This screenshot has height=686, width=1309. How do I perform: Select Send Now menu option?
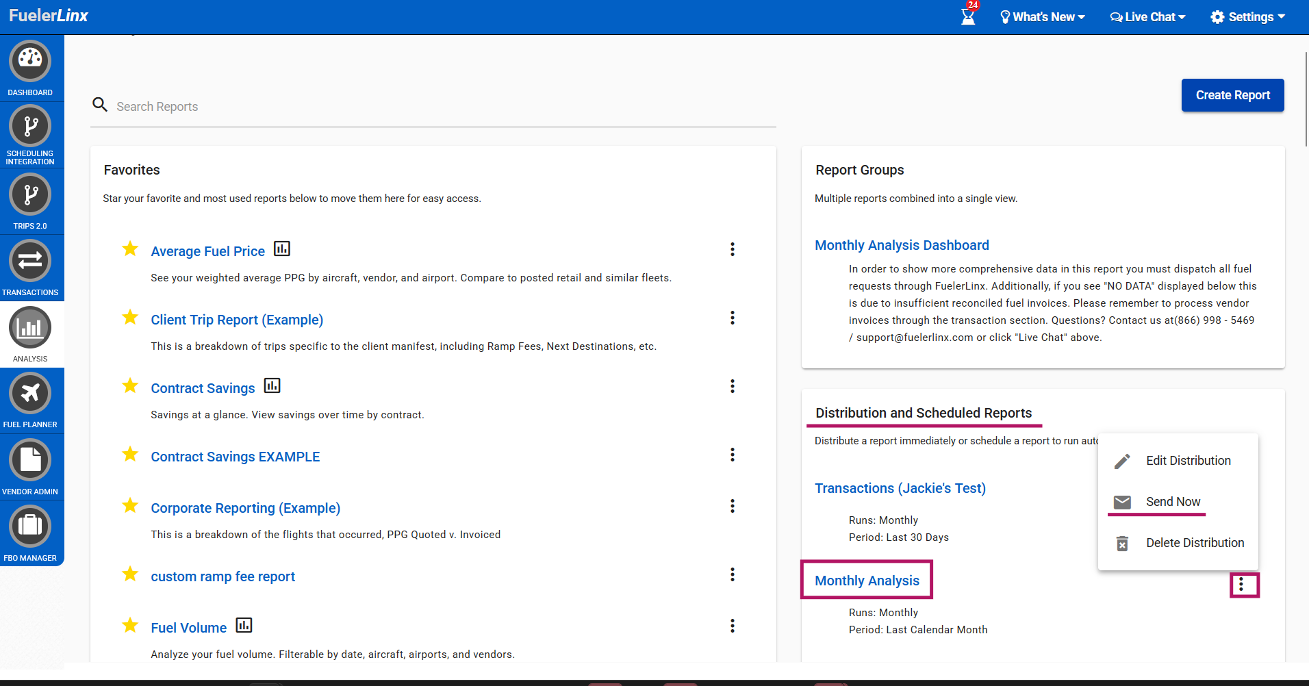(1178, 502)
